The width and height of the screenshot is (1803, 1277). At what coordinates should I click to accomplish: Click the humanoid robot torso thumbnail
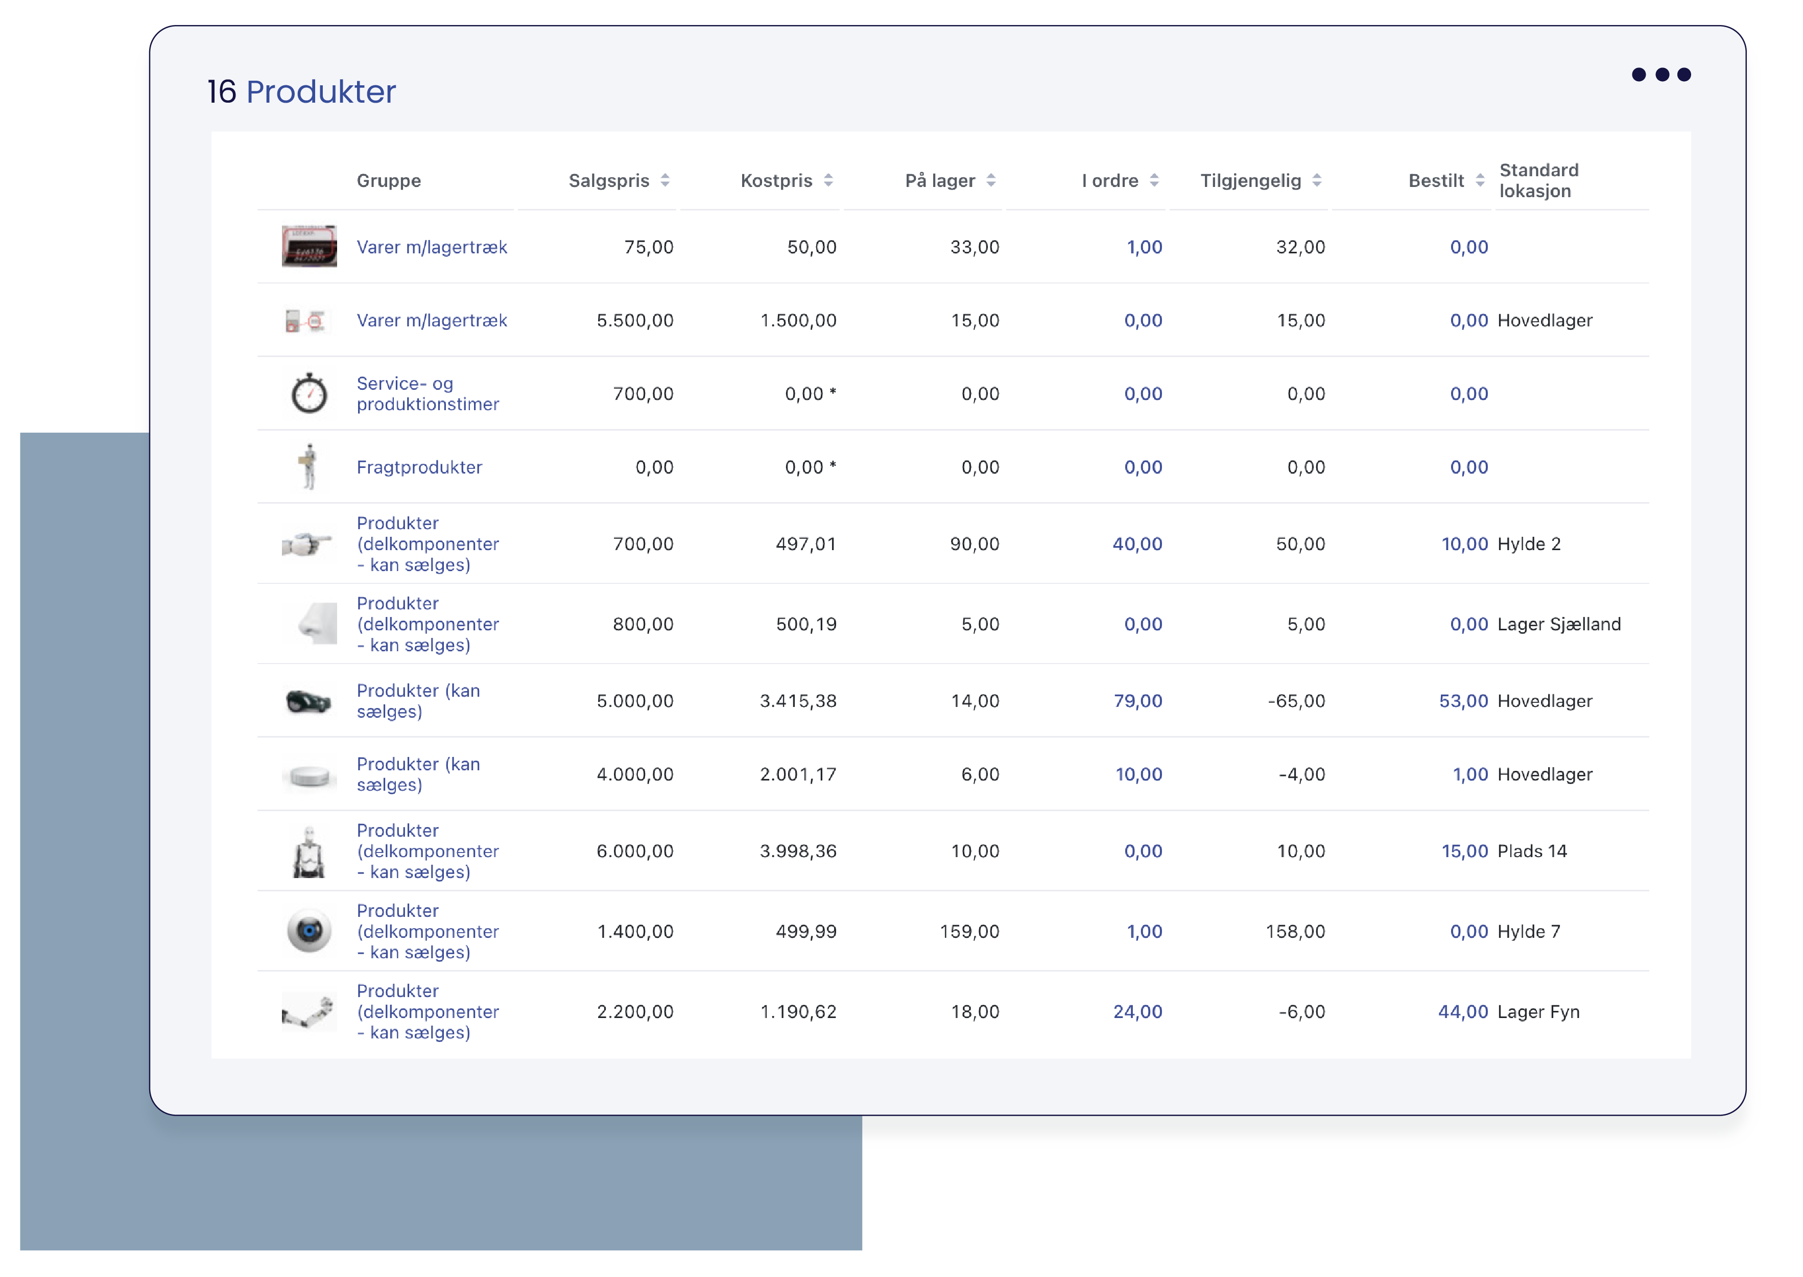tap(309, 852)
